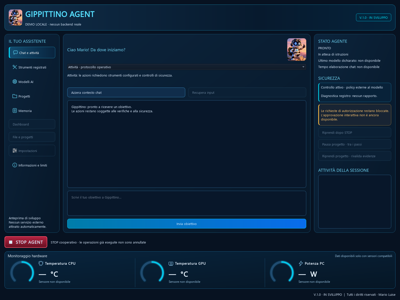
Task: Send objective with Invia obiettivo
Action: [187, 223]
